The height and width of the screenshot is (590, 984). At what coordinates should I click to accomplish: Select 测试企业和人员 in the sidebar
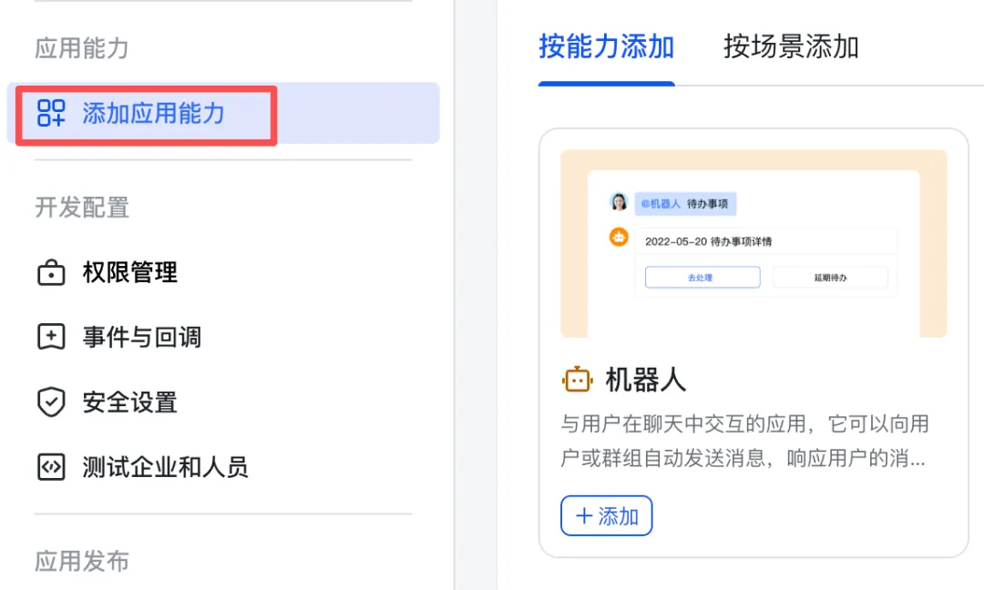tap(165, 467)
